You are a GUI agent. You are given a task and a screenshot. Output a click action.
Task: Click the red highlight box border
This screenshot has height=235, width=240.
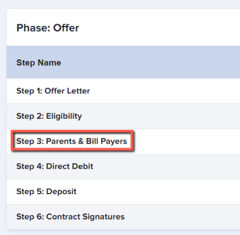pos(73,132)
